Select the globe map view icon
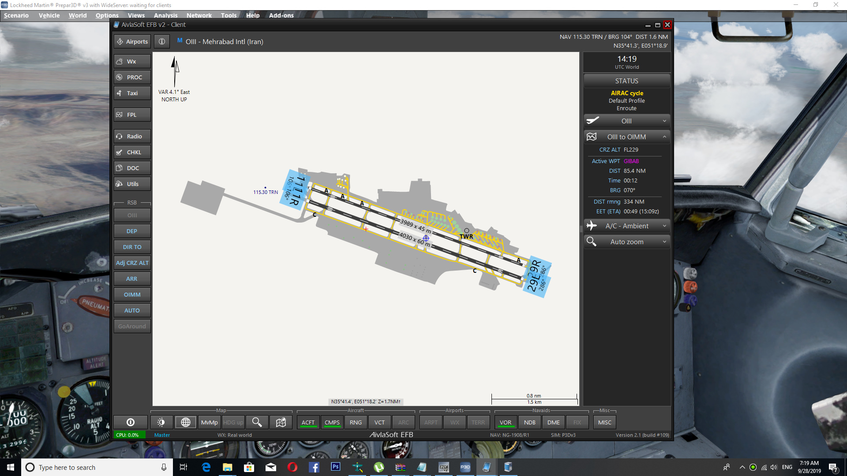The image size is (847, 476). pos(186,422)
